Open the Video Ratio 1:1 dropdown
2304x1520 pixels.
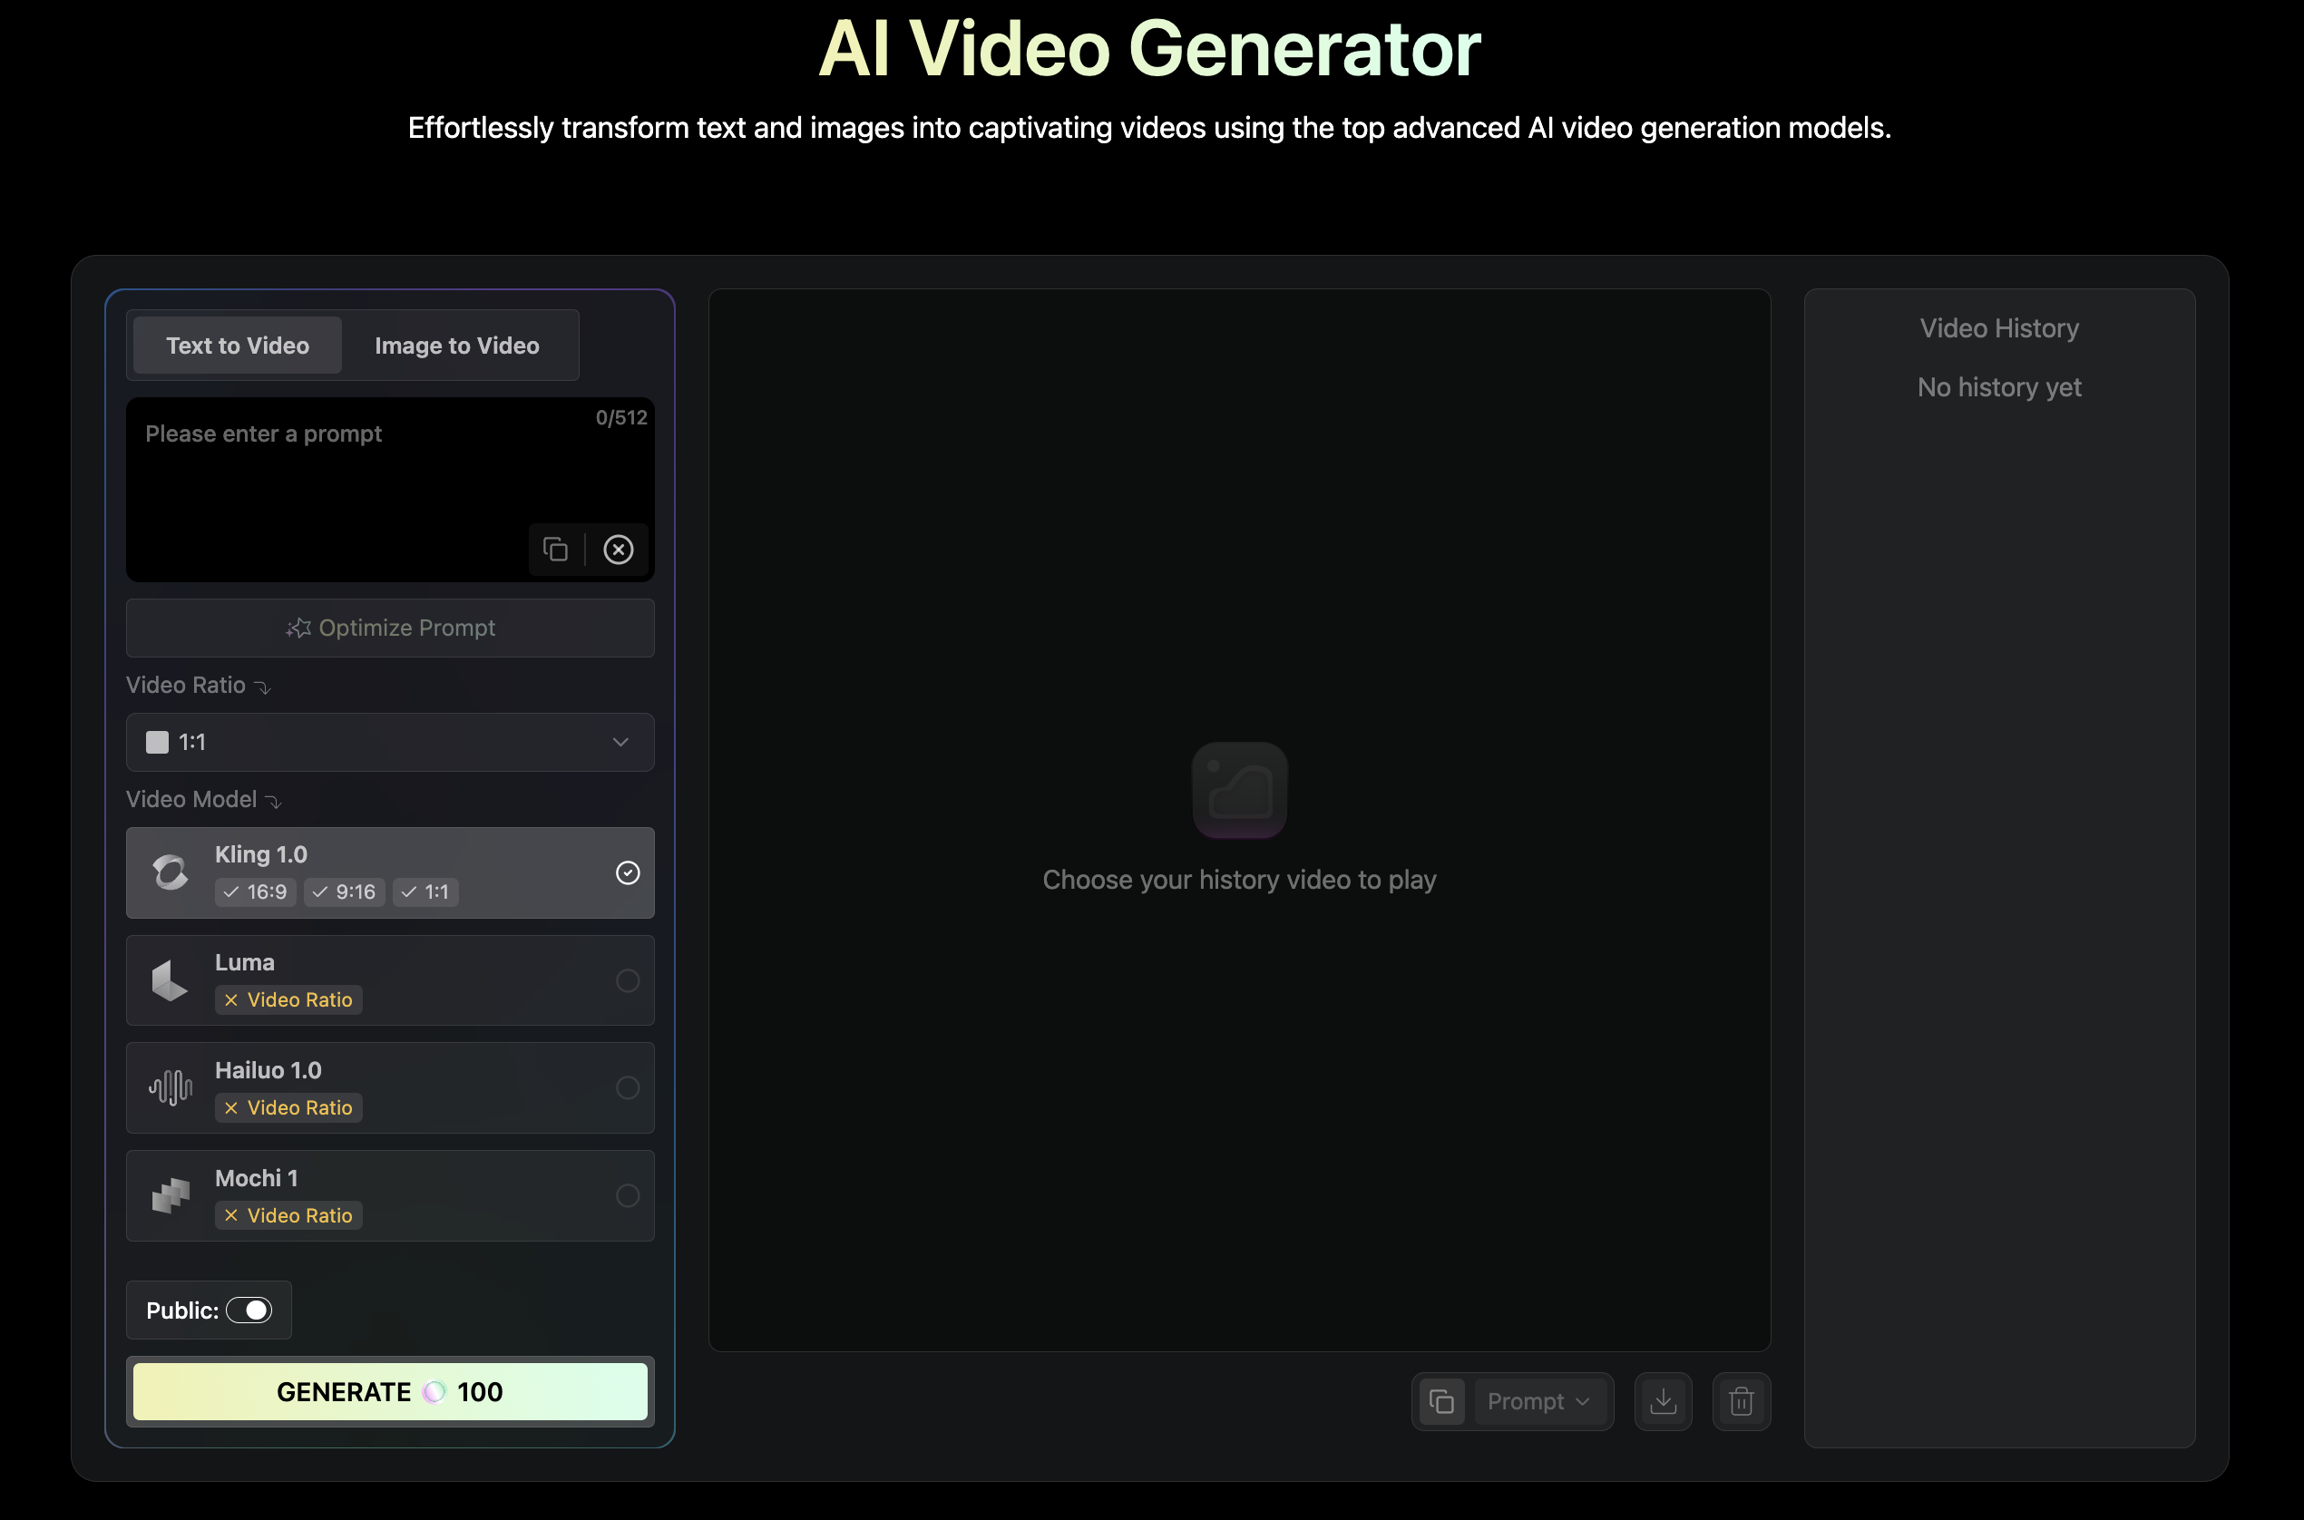click(390, 743)
